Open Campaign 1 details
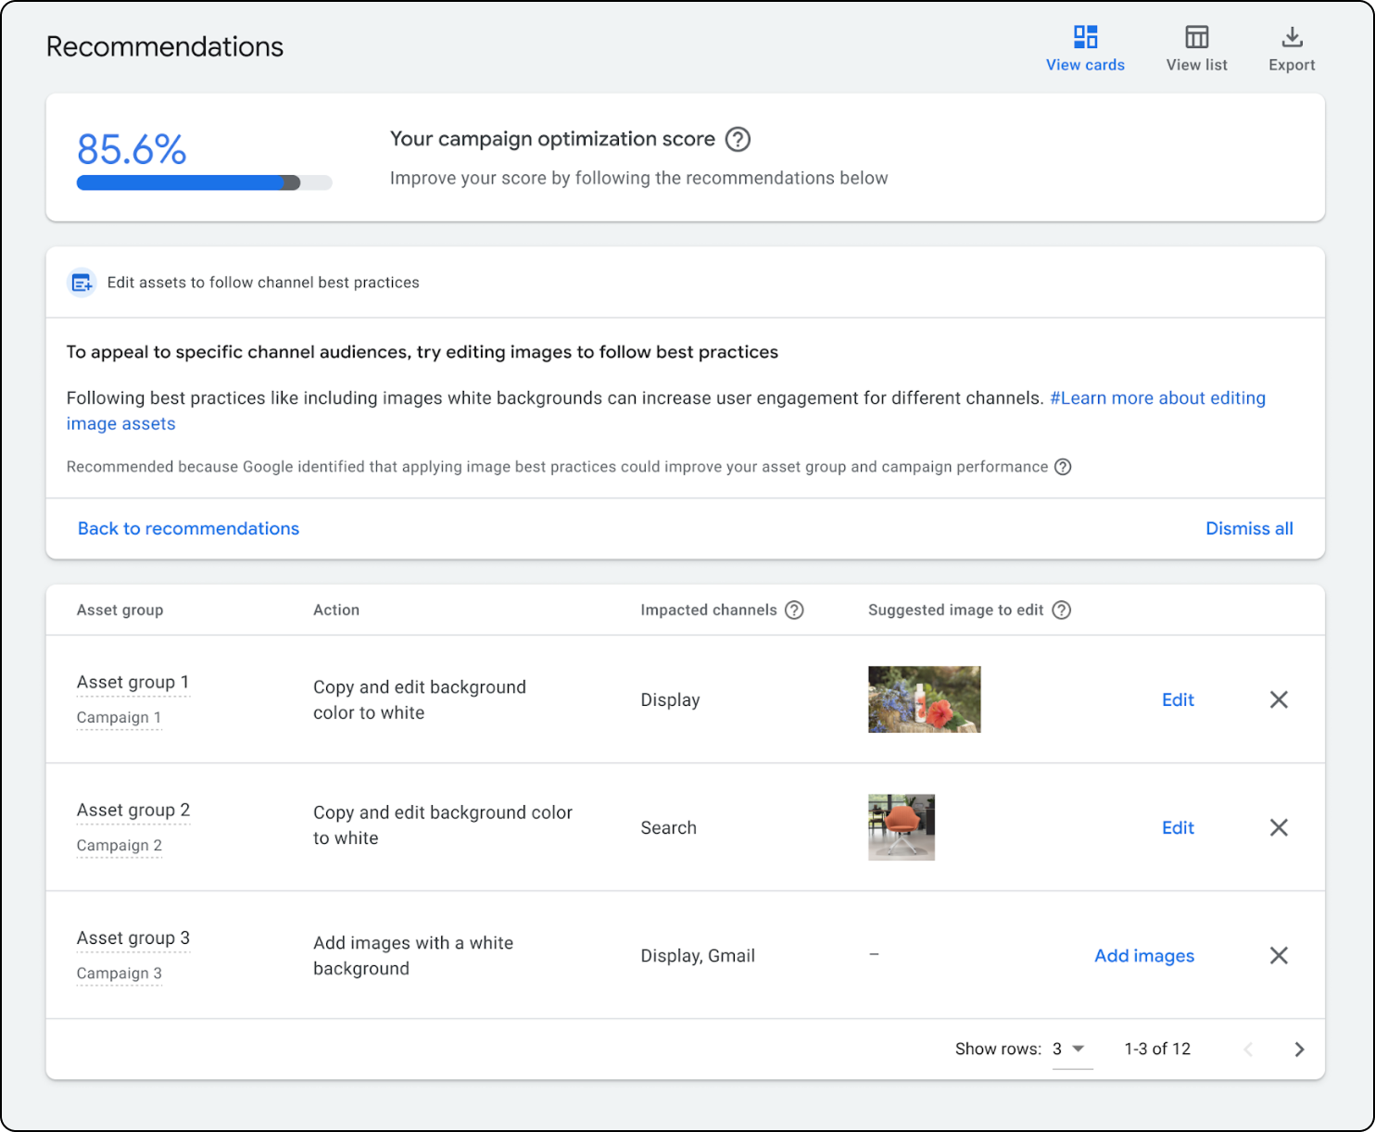This screenshot has height=1132, width=1375. tap(119, 717)
